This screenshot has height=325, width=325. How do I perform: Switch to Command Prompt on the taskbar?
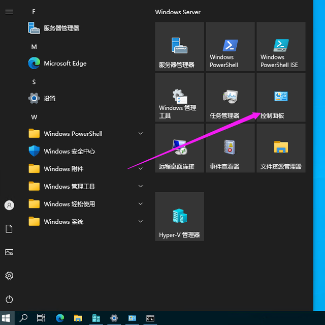click(x=150, y=318)
